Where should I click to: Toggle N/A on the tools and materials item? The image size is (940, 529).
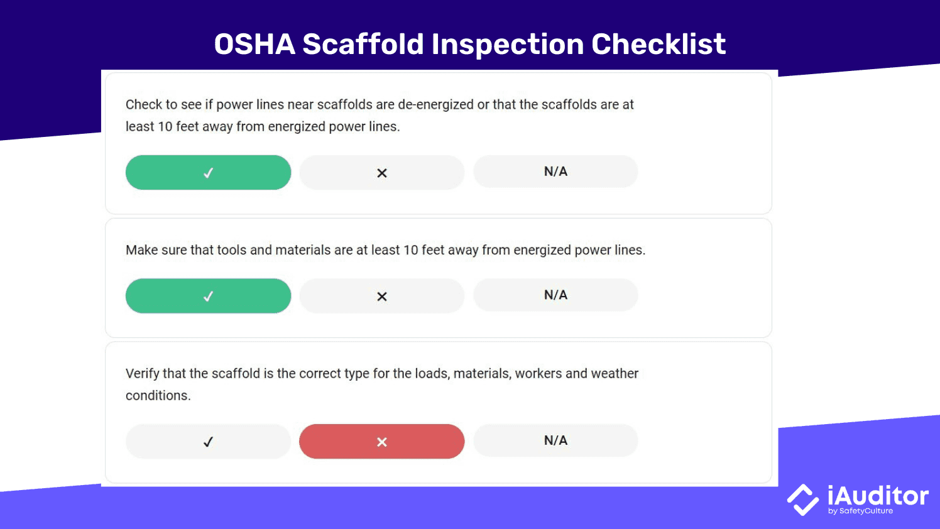click(555, 295)
